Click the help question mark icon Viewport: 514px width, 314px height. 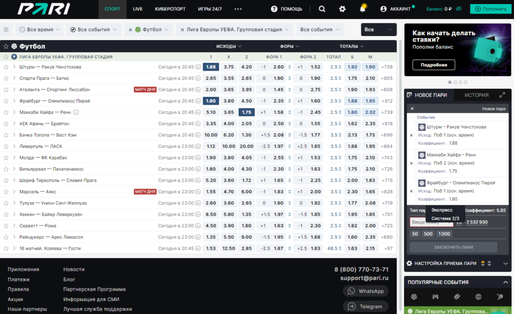click(274, 9)
